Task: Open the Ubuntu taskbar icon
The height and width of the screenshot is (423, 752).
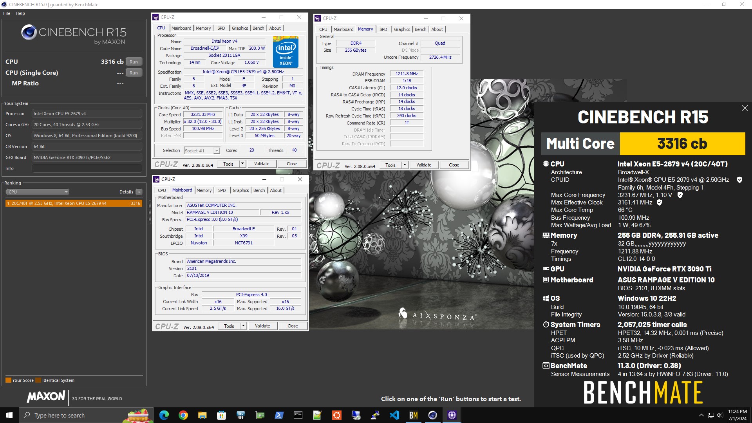Action: click(x=336, y=415)
